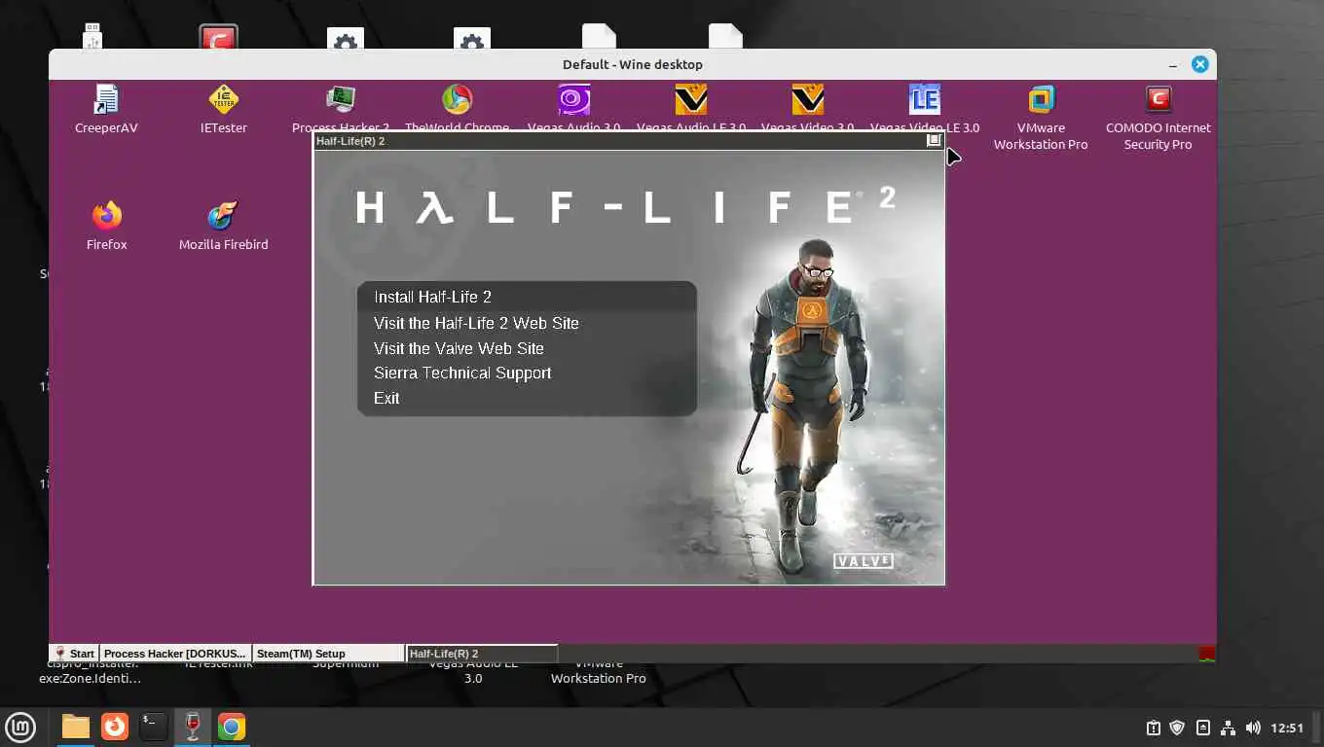Open the Linux Mint menu button
The height and width of the screenshot is (747, 1324).
point(20,727)
